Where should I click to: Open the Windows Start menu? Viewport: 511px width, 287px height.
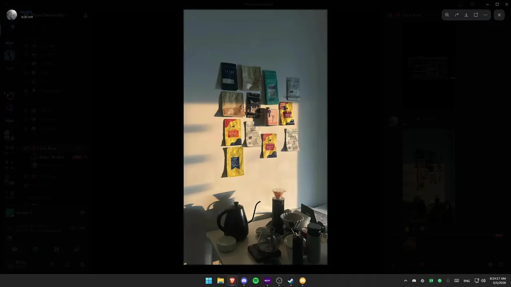click(x=209, y=281)
